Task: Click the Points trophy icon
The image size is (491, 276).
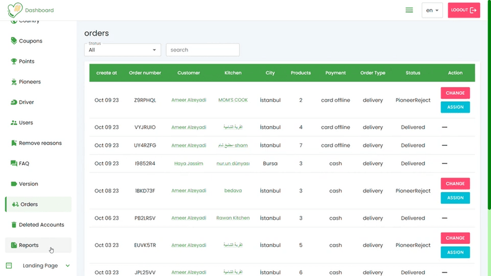Action: [14, 62]
